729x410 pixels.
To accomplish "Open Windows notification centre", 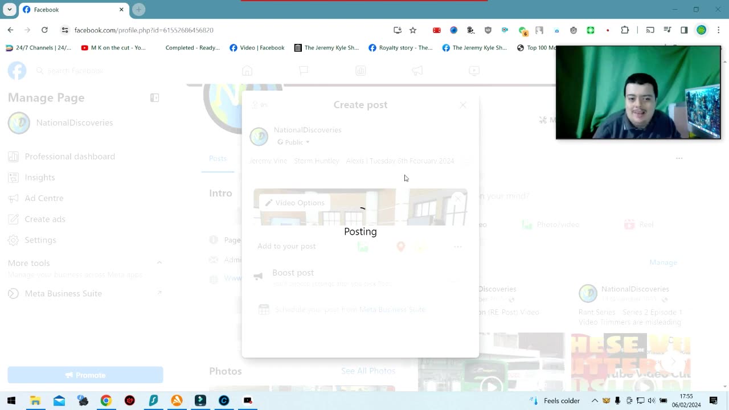I will [714, 401].
